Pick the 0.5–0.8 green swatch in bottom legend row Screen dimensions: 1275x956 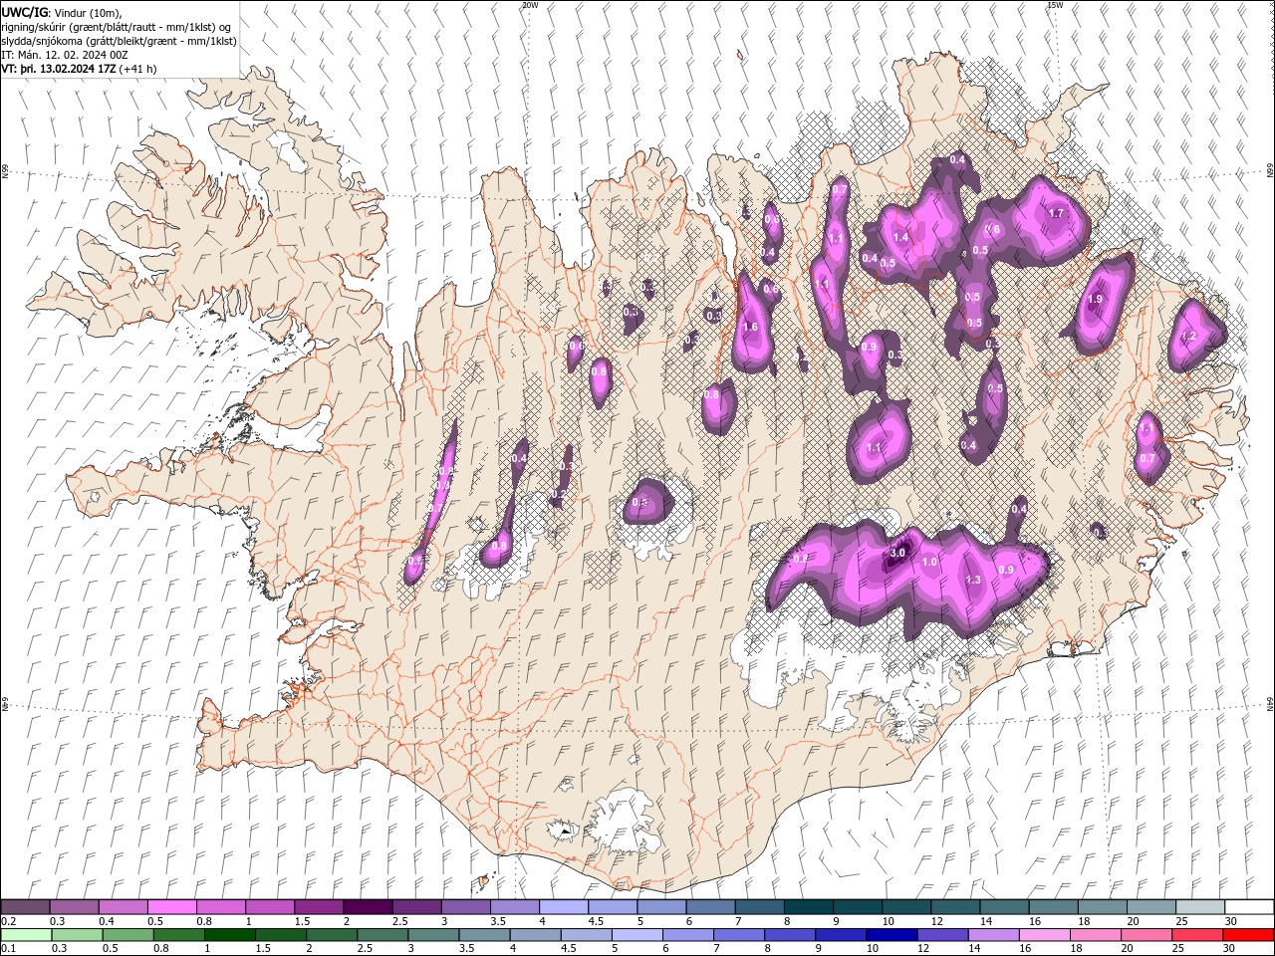(x=127, y=935)
